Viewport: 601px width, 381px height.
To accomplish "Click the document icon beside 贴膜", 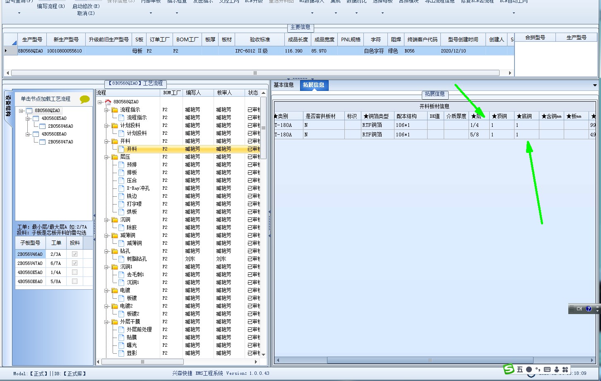I will (121, 337).
